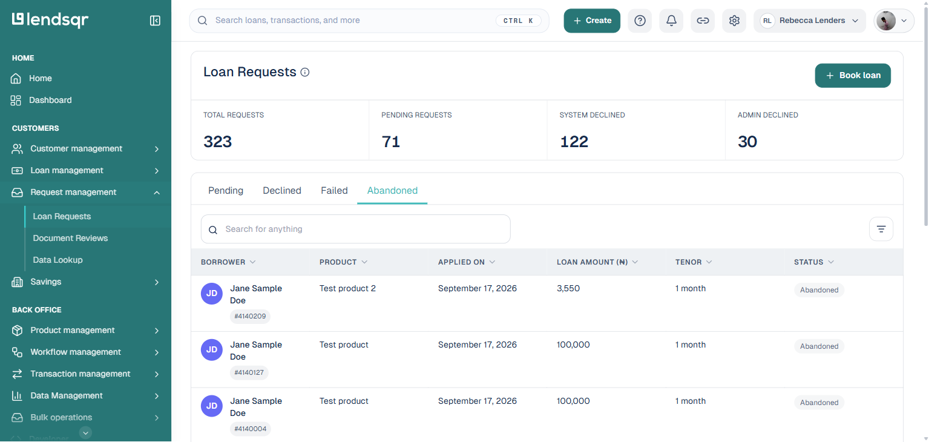
Task: Switch to the Pending tab
Action: 226,191
